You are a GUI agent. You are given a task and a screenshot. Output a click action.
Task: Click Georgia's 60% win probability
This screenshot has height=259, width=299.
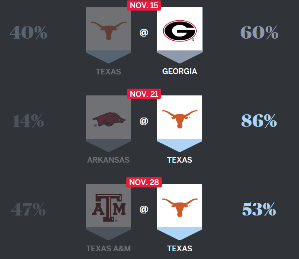pos(259,33)
